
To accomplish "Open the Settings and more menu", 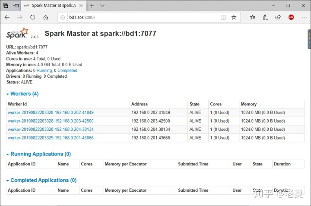I will (x=304, y=17).
